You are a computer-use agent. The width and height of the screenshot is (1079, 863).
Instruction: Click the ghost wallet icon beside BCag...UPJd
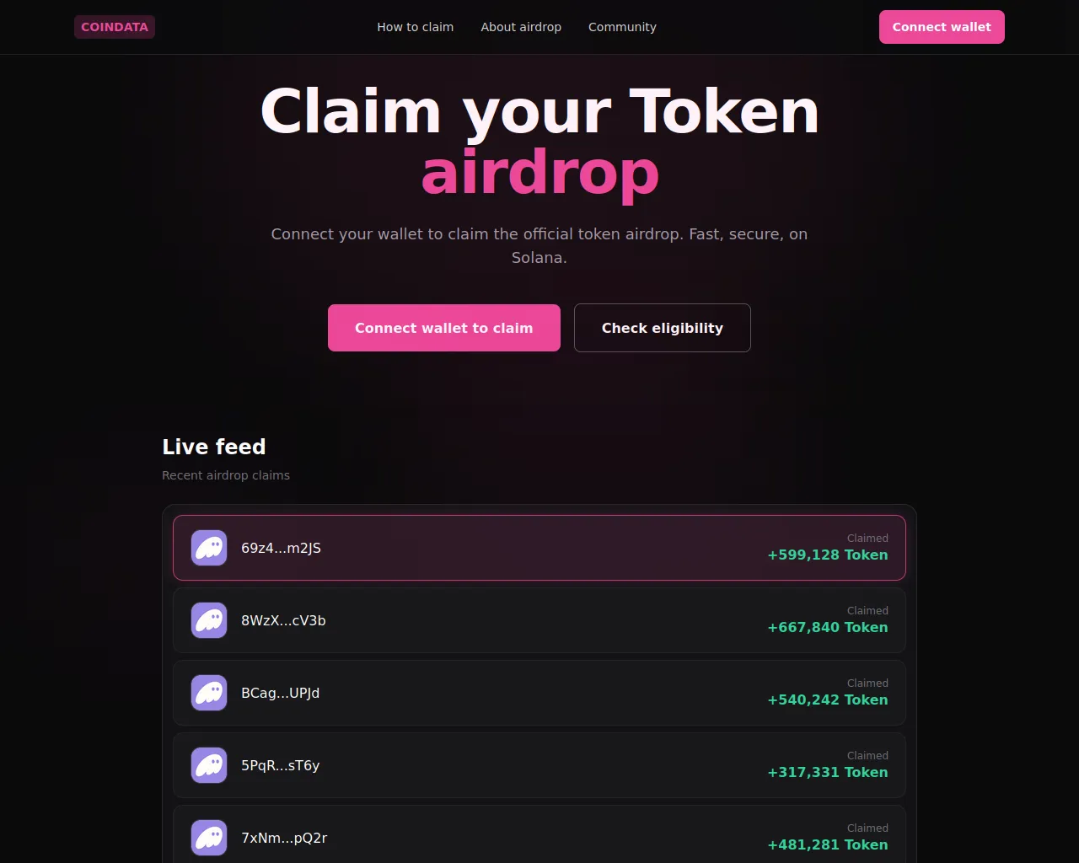[x=209, y=693]
